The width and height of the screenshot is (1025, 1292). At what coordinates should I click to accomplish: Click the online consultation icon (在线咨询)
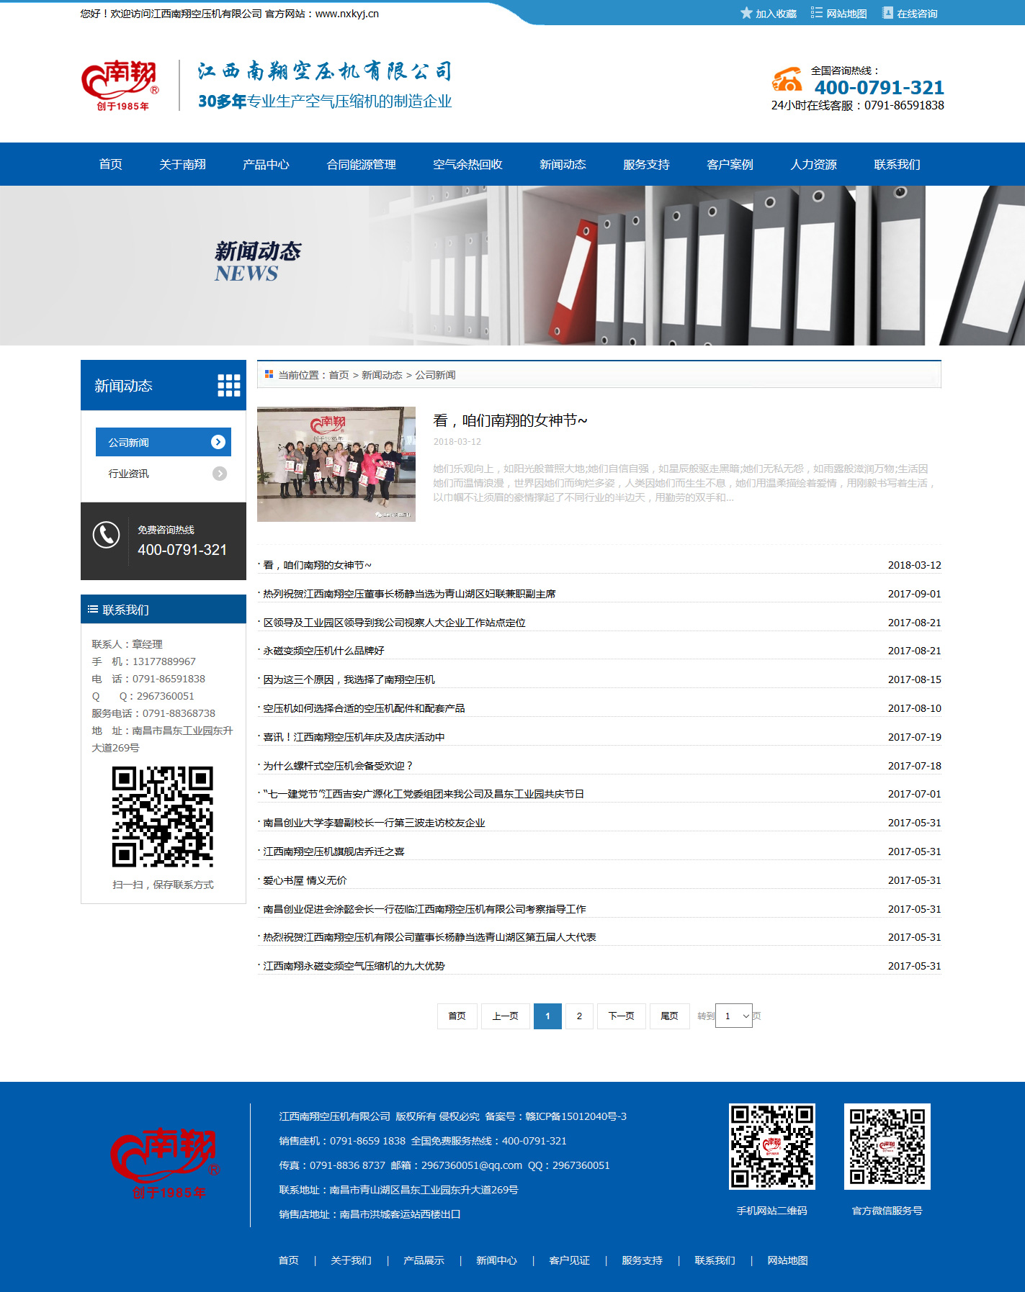click(x=887, y=13)
